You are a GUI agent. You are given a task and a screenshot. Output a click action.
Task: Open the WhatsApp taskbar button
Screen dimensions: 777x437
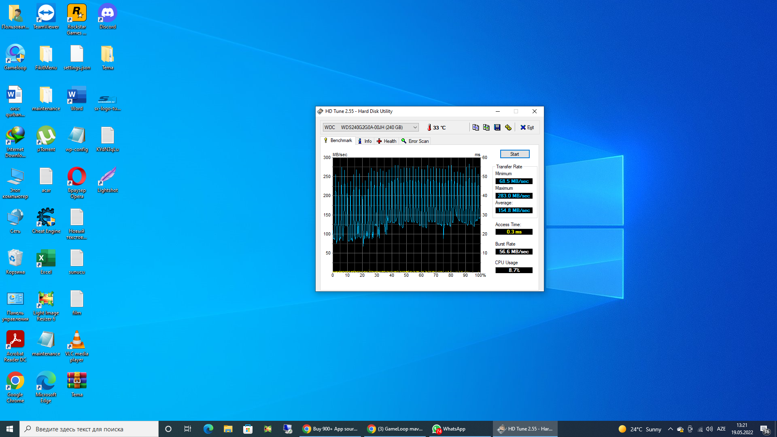(x=449, y=429)
